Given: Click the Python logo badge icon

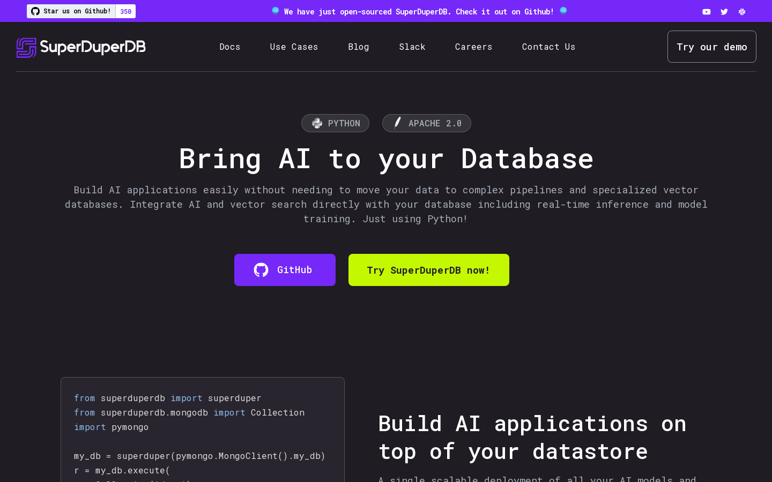Looking at the screenshot, I should 317,123.
